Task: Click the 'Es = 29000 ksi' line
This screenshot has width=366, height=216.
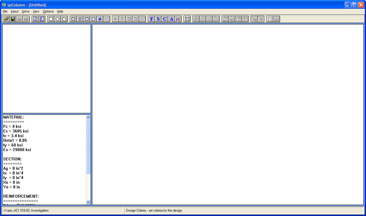Action: tap(17, 150)
